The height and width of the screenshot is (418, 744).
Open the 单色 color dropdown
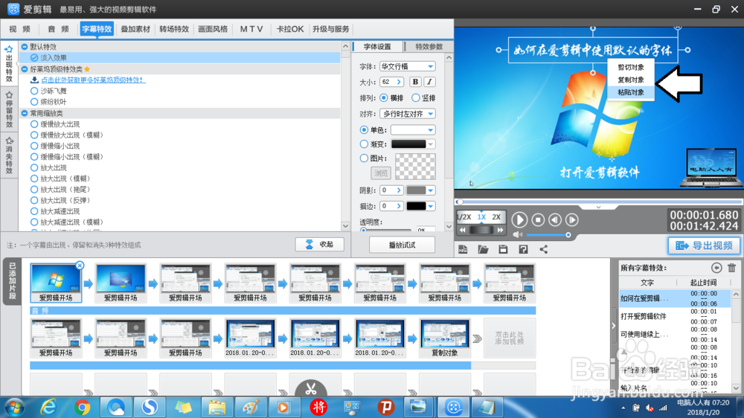point(413,129)
